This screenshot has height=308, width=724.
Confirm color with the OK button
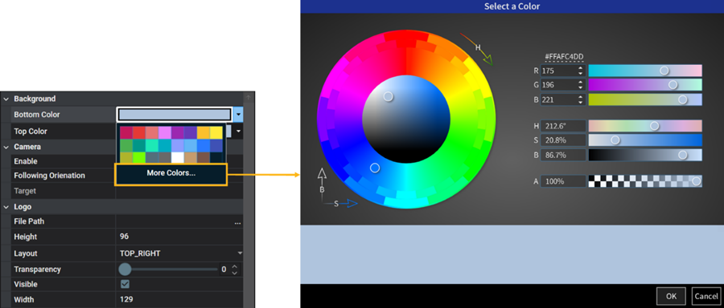(x=672, y=296)
